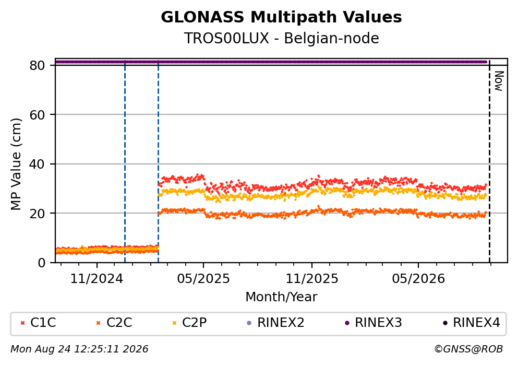Click the TROS00LUX - Belgian-node subtitle
518x365 pixels.
coord(281,38)
